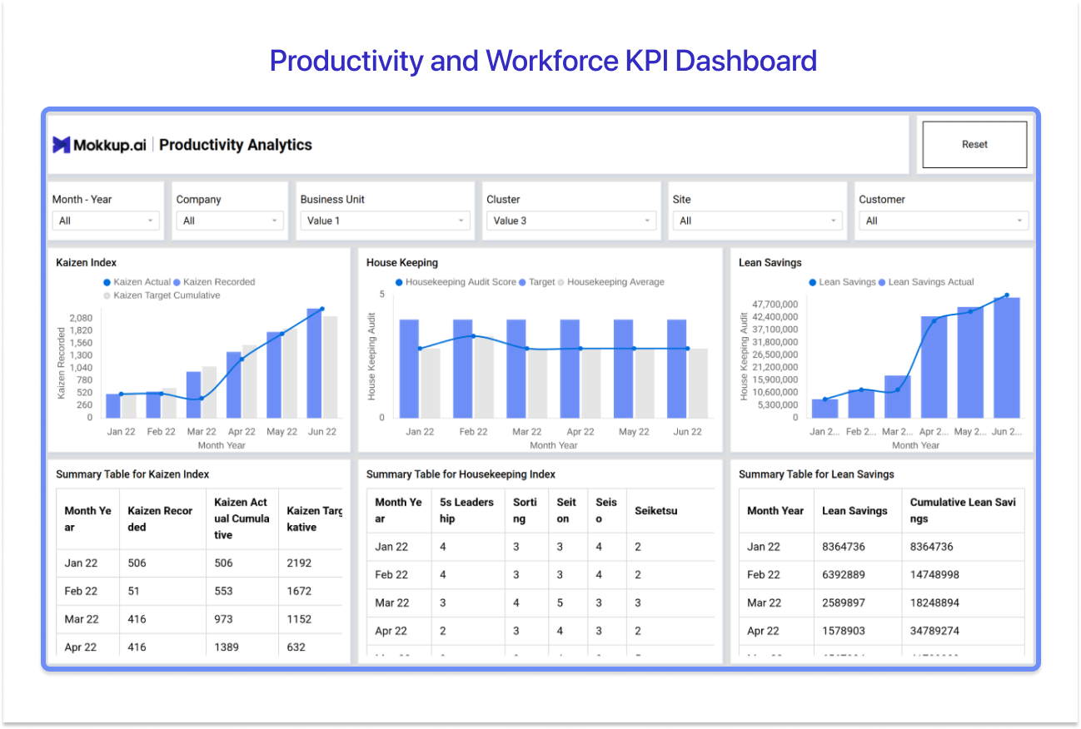This screenshot has width=1081, height=729.
Task: Click the Jun 22 gray bar in House Keeping chart
Action: [x=698, y=383]
